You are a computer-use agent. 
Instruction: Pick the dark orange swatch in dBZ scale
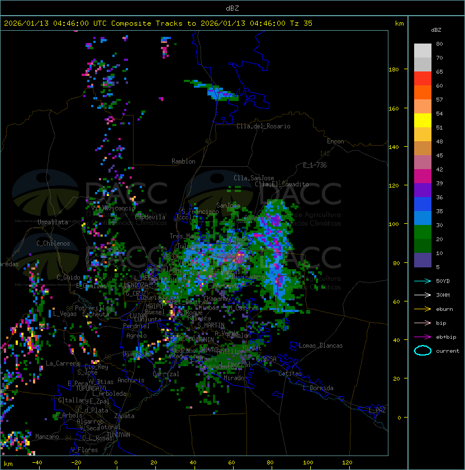423,93
